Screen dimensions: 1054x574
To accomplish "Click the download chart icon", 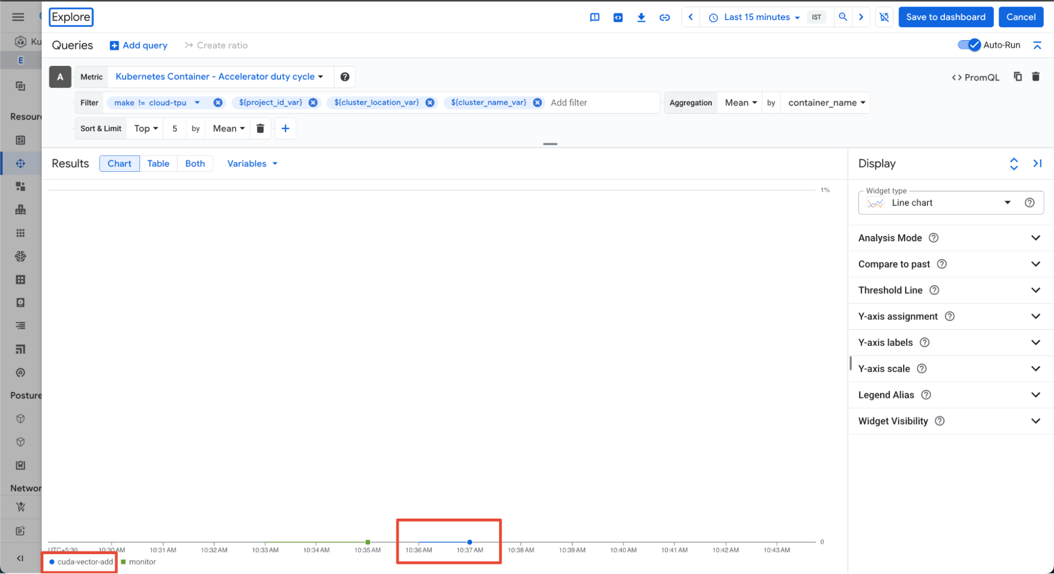I will click(641, 17).
